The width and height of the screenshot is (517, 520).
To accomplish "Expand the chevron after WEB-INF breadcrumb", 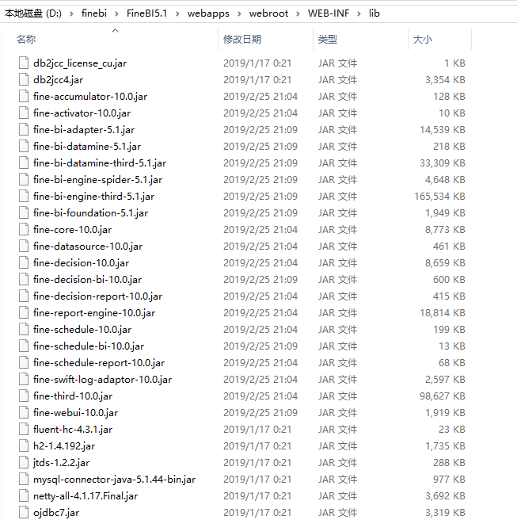I will click(x=359, y=13).
